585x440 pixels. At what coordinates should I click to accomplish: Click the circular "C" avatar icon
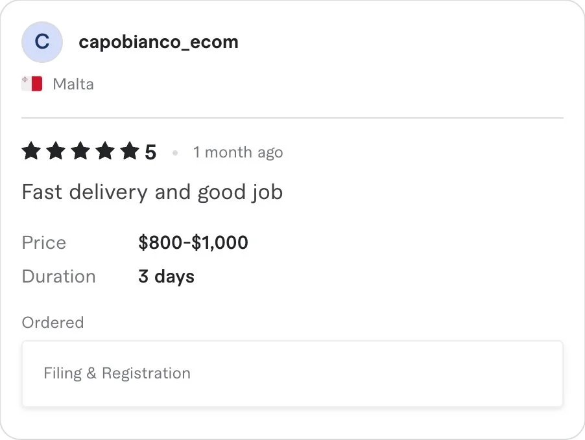pos(42,42)
